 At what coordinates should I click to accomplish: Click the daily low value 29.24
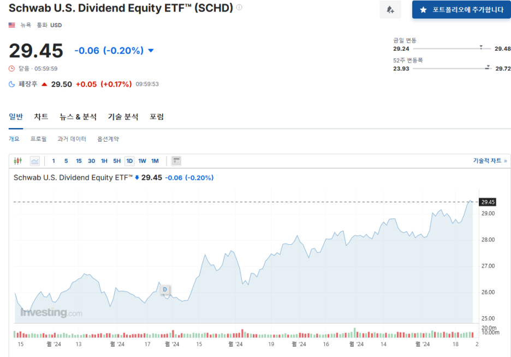(401, 49)
